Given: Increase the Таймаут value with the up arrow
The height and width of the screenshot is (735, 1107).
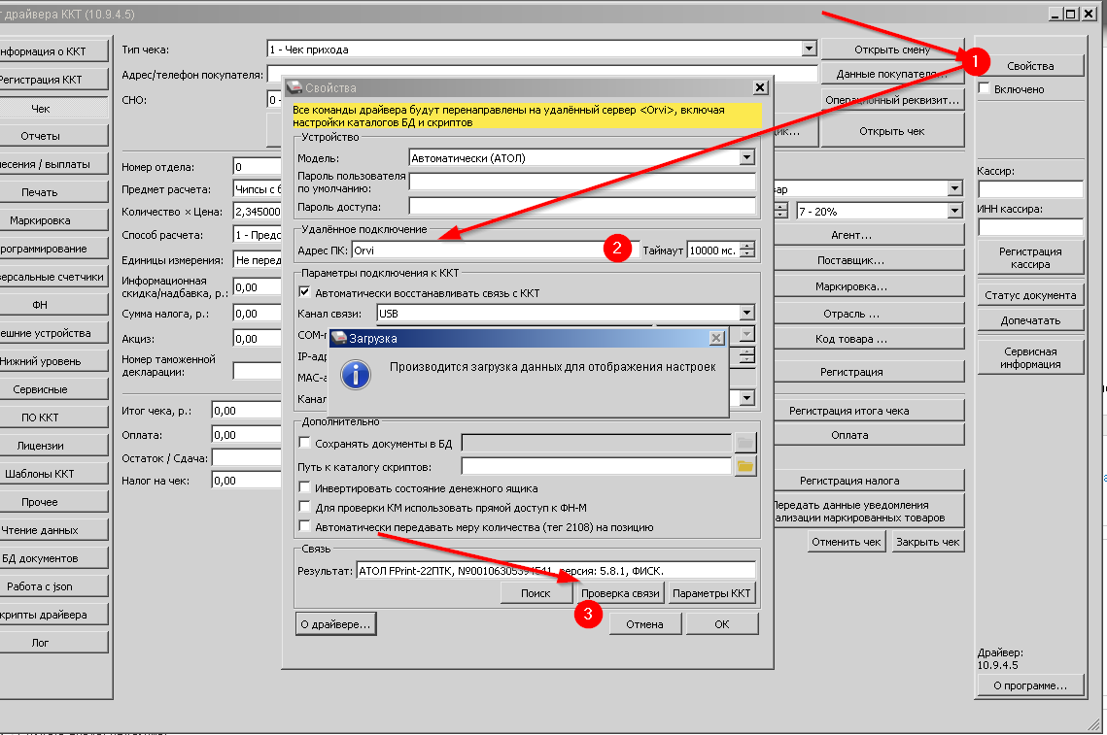Looking at the screenshot, I should coord(746,245).
